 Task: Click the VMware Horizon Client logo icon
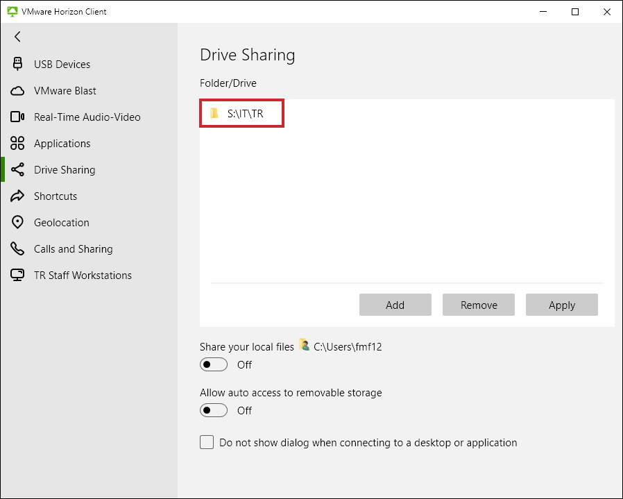12,12
